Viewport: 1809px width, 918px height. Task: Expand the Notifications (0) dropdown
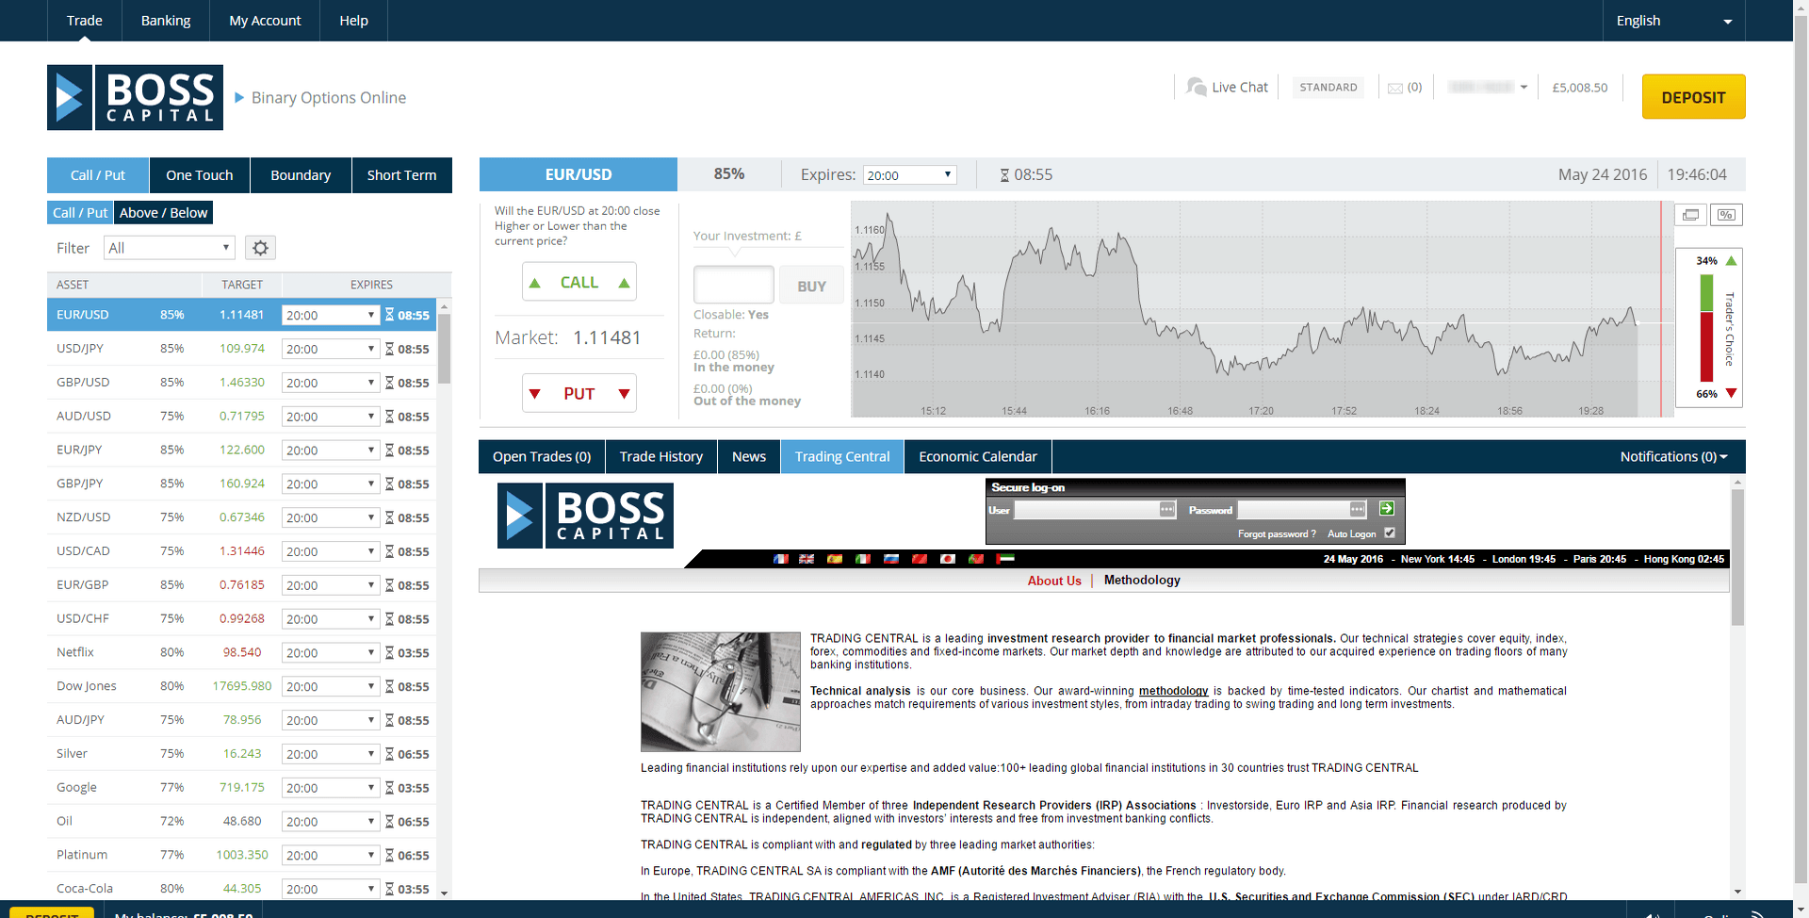pyautogui.click(x=1673, y=456)
